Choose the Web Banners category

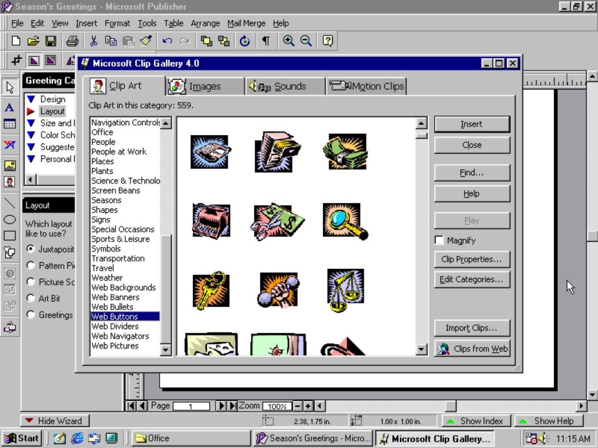[115, 297]
